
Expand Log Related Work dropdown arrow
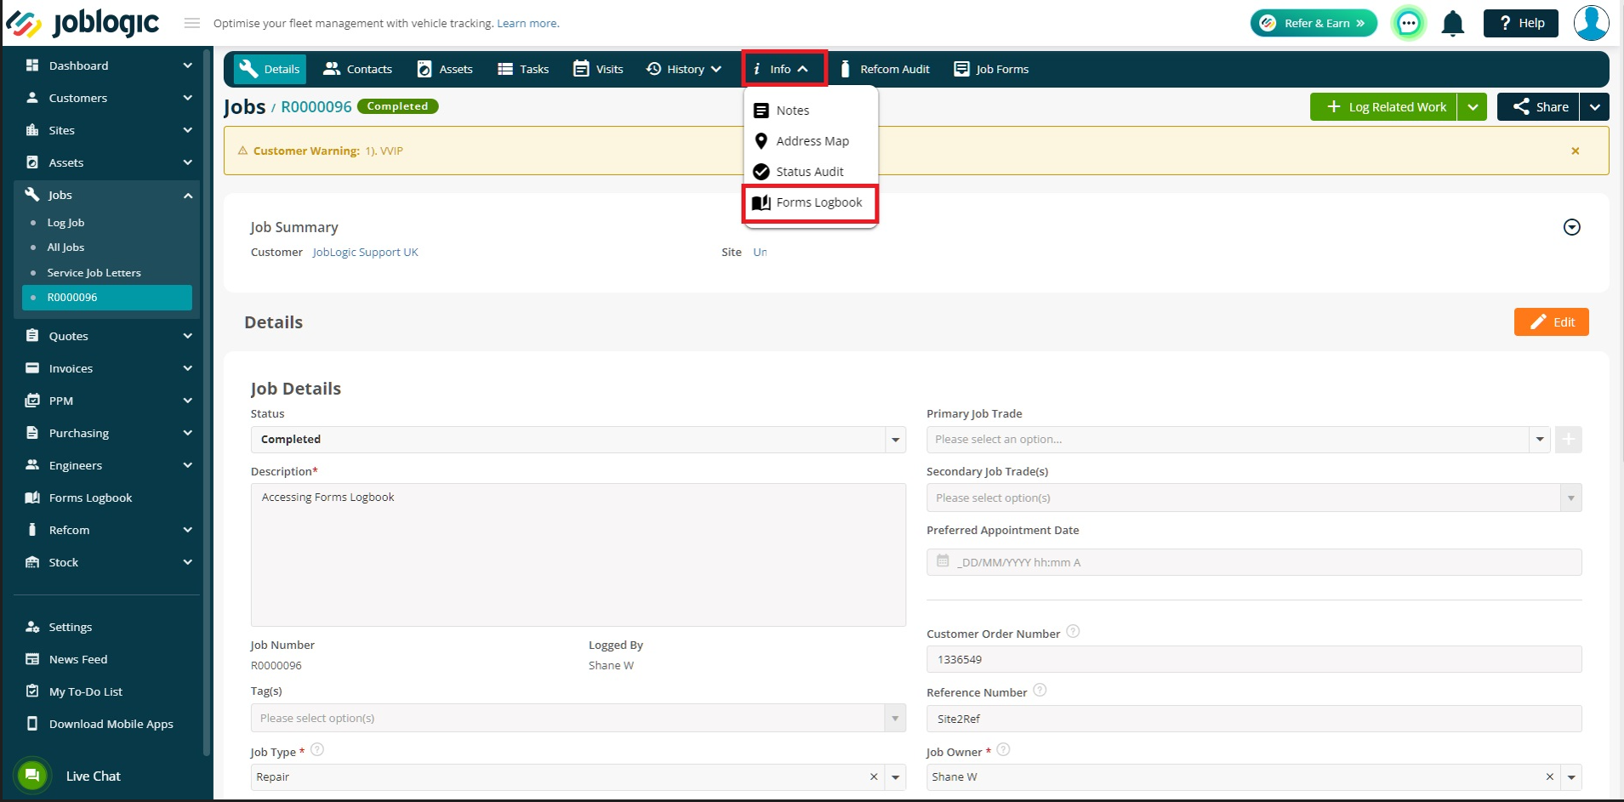[x=1473, y=107]
